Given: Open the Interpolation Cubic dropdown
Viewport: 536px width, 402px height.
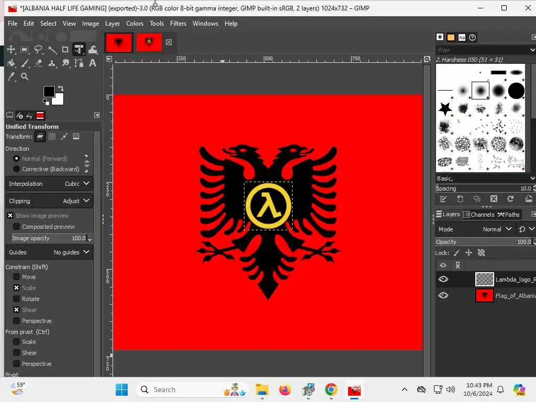Looking at the screenshot, I should tap(49, 184).
